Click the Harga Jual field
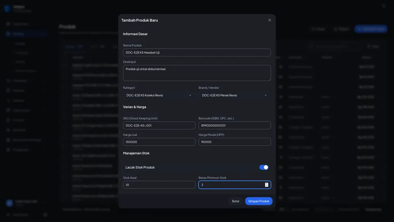 159,142
